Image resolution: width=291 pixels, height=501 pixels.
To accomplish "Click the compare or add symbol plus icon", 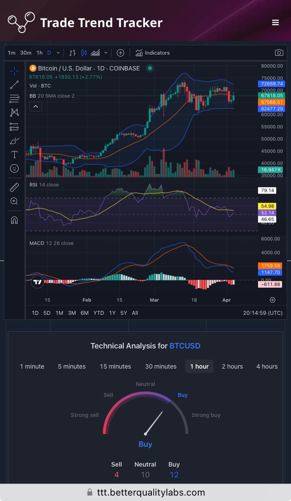I will (120, 53).
